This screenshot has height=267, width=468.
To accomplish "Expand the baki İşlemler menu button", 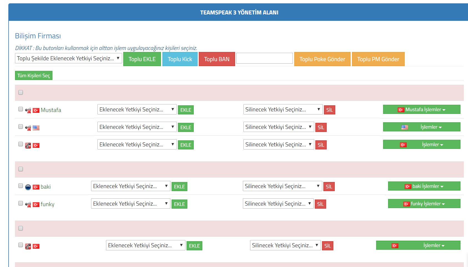I will pos(424,186).
